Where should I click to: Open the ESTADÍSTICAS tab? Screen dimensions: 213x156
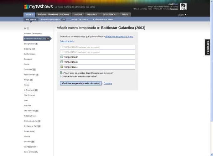[x=110, y=14]
